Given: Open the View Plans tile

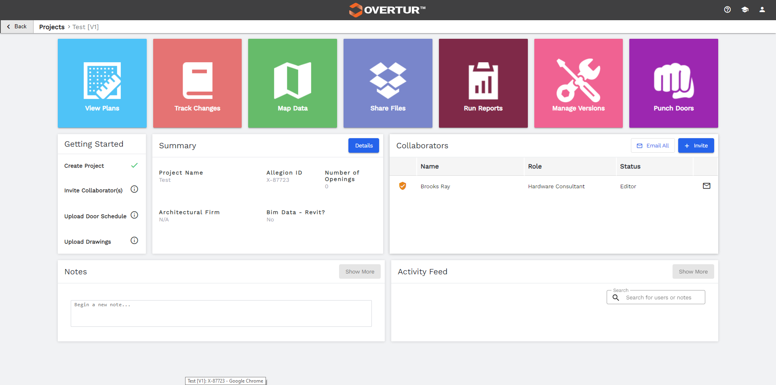Looking at the screenshot, I should [x=102, y=83].
